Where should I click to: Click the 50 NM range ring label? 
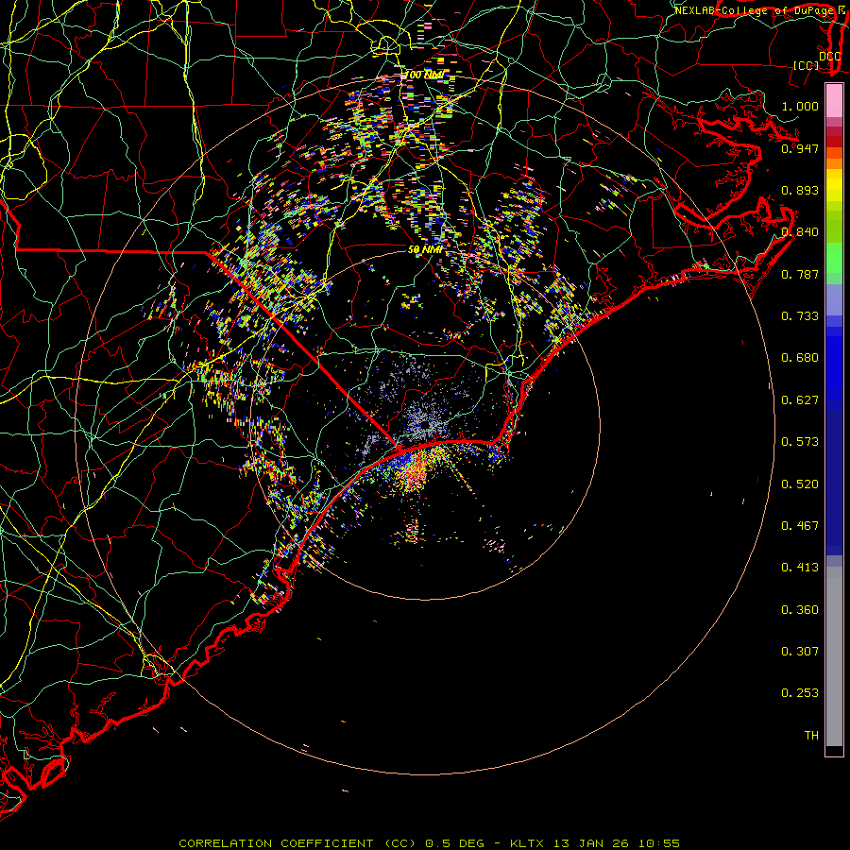click(x=425, y=250)
